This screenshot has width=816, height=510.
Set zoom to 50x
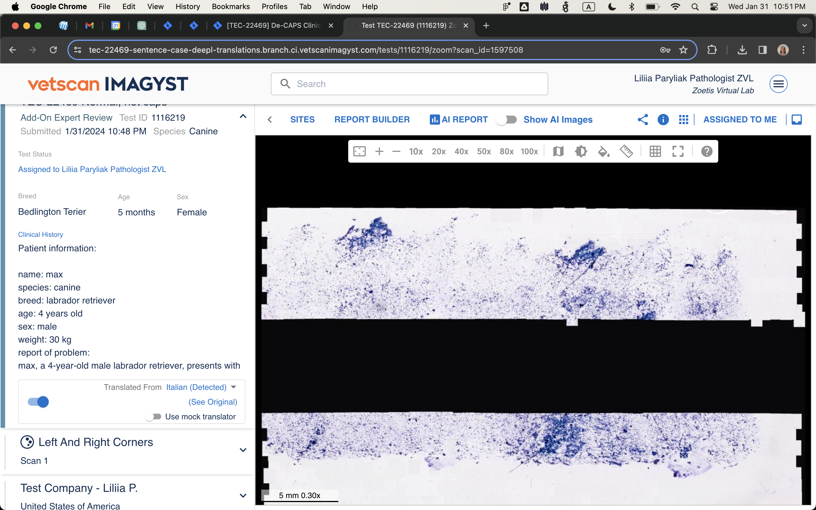click(x=484, y=152)
